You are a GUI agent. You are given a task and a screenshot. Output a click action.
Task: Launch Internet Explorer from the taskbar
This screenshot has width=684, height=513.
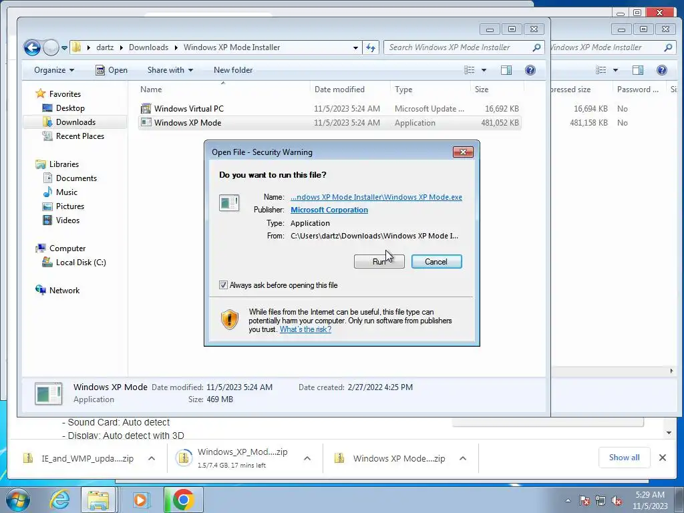click(x=59, y=500)
